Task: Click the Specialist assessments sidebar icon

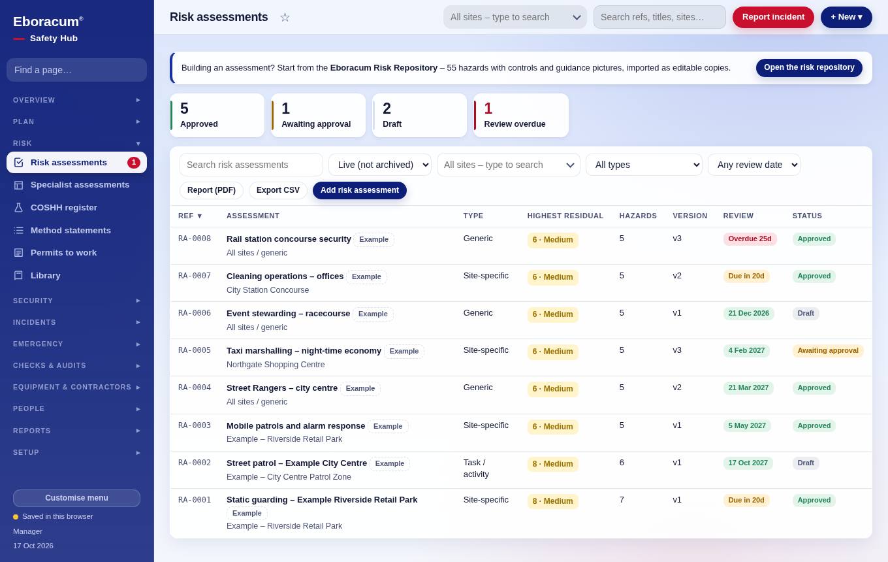Action: pos(18,185)
